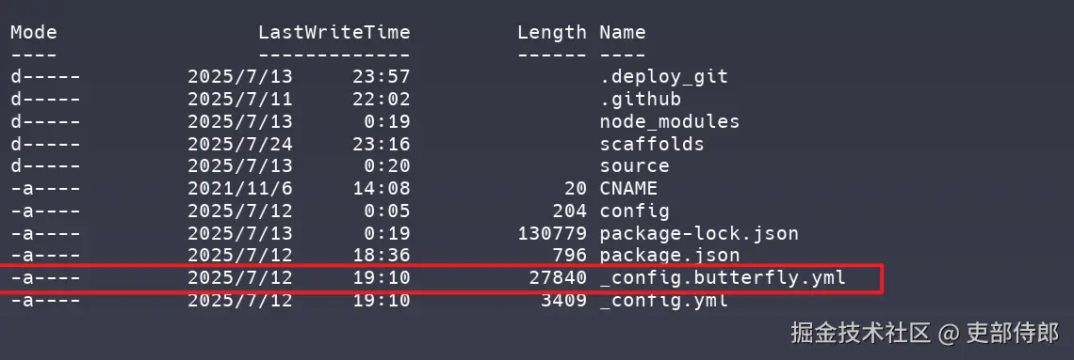This screenshot has width=1074, height=360.
Task: Click the 130779 length value
Action: (552, 234)
